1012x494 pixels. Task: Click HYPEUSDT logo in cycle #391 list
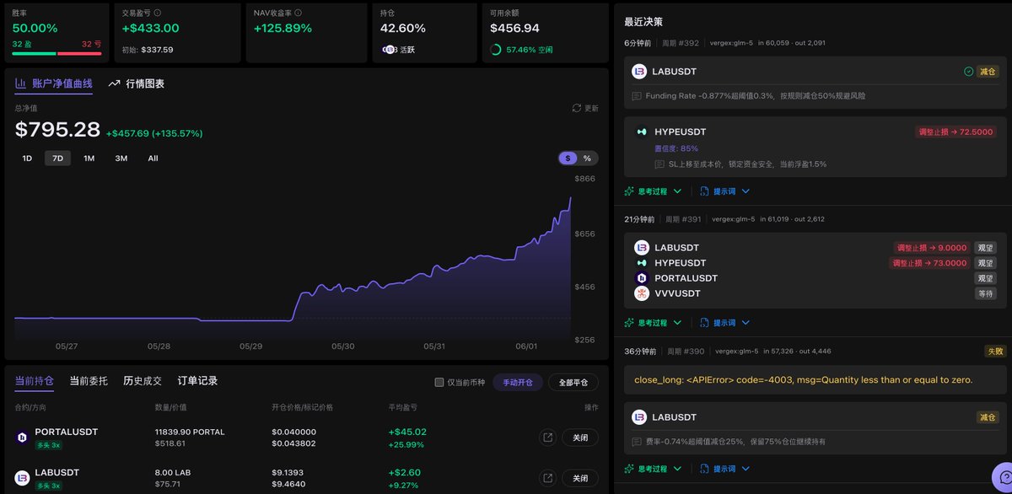click(642, 263)
